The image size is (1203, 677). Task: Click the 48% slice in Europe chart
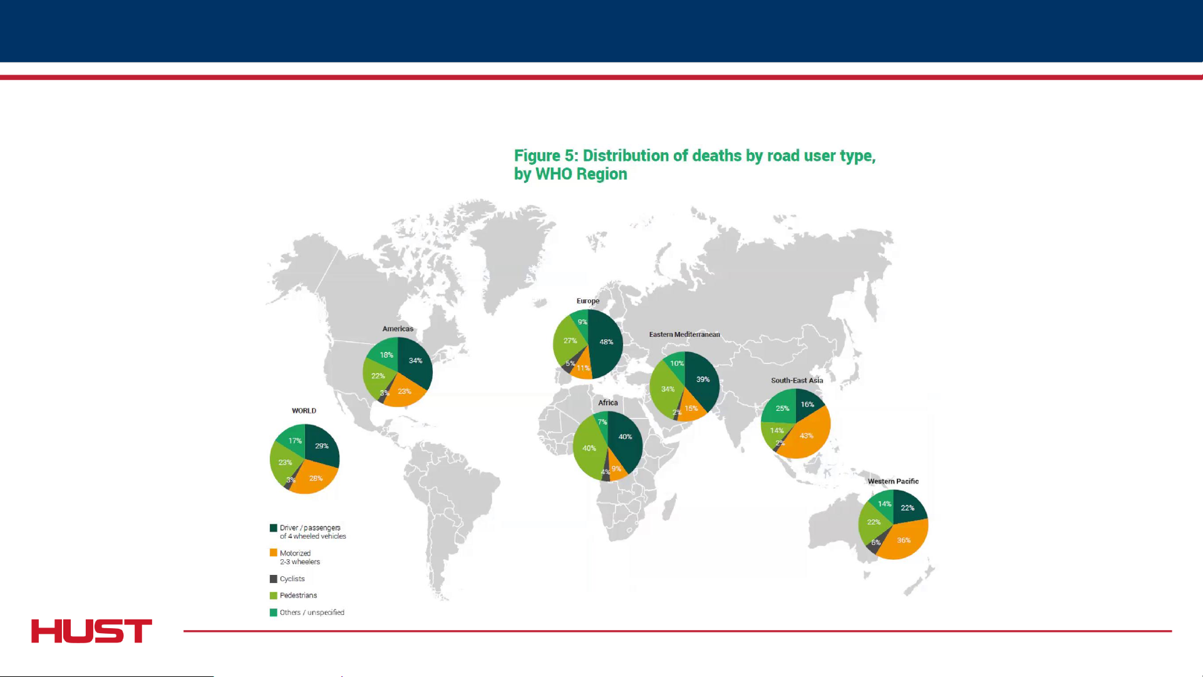pos(607,343)
